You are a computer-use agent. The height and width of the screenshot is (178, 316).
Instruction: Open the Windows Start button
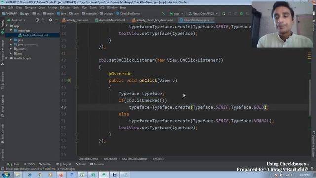point(6,175)
